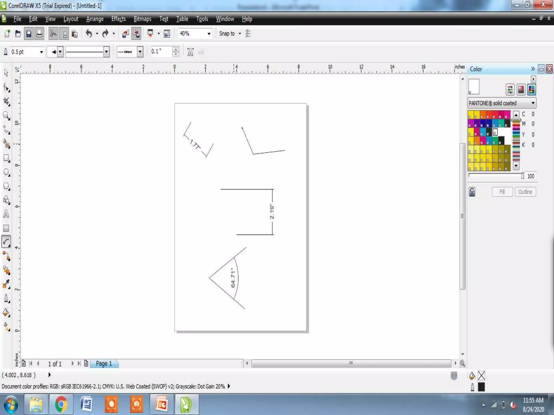Toggle the color panel lock icon

(472, 192)
